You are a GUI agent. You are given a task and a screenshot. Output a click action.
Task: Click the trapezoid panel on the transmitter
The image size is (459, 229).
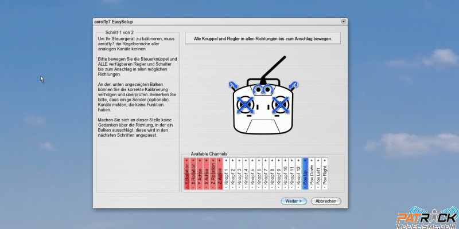point(263,127)
